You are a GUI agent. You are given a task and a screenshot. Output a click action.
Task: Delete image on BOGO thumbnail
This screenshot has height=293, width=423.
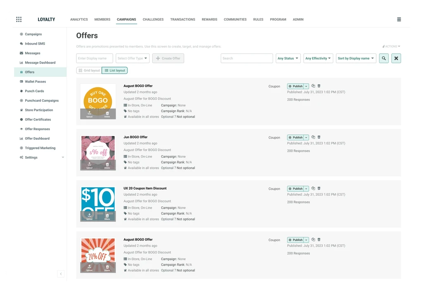[x=107, y=114]
